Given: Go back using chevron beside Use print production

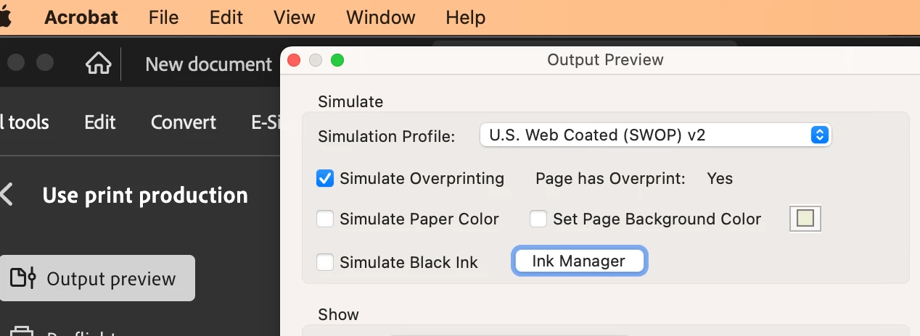Looking at the screenshot, I should pyautogui.click(x=7, y=195).
